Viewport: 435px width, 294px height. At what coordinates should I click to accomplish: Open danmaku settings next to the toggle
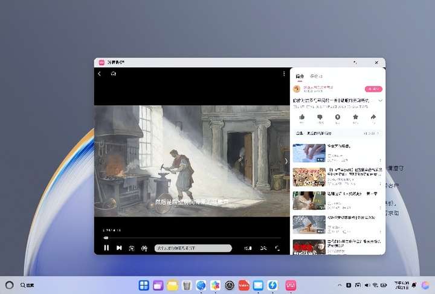144,248
